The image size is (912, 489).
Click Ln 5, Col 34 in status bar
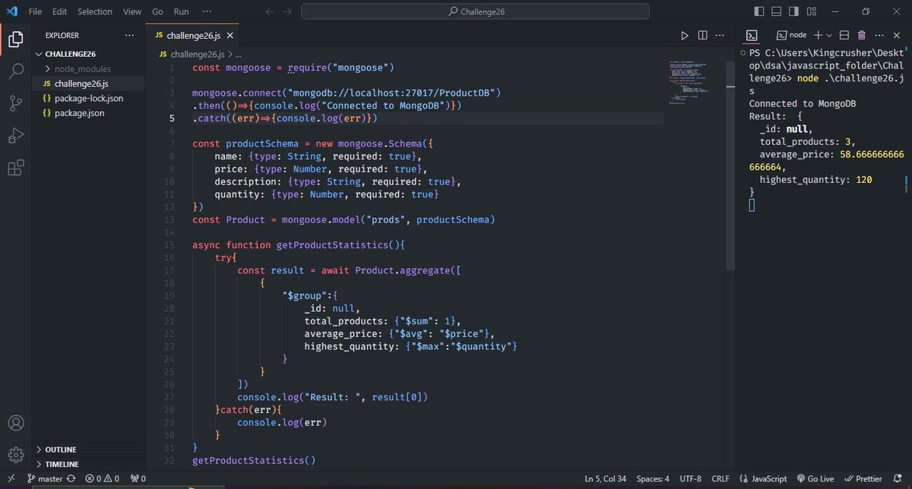606,479
